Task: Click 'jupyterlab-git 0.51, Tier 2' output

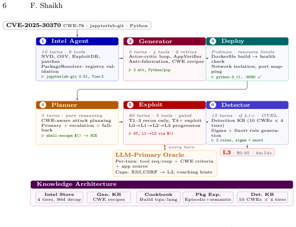Action: tap(73, 76)
